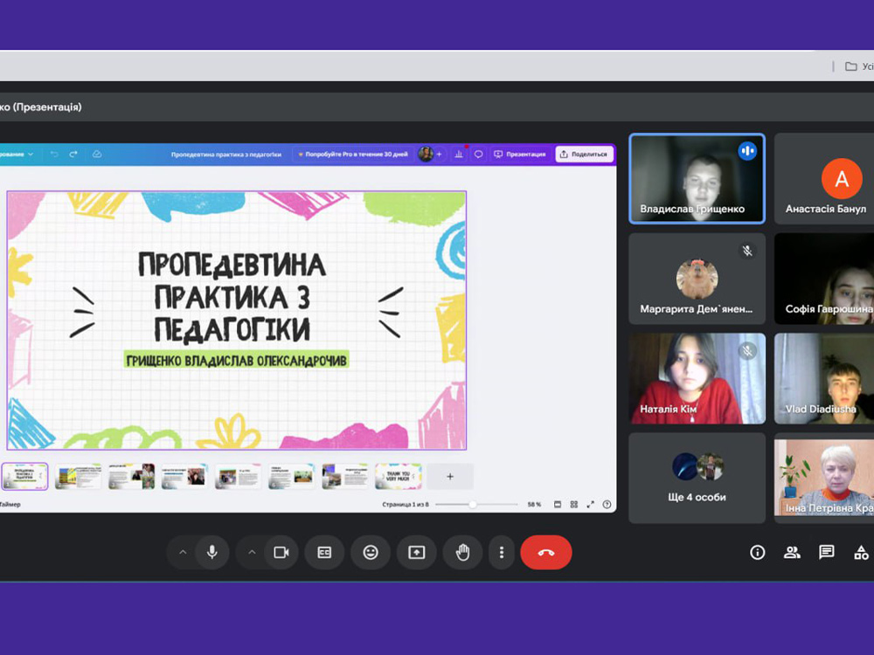Click the Поделиться share button
The height and width of the screenshot is (655, 874).
tap(584, 154)
